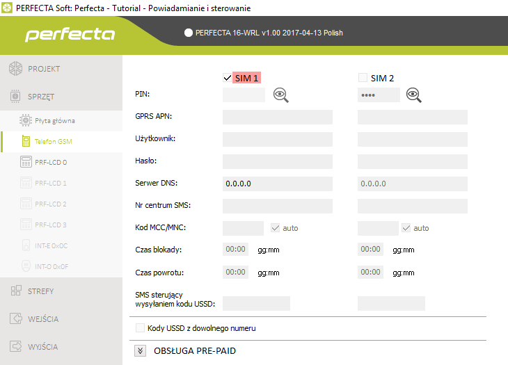Click the perfecta logo in header

(70, 33)
